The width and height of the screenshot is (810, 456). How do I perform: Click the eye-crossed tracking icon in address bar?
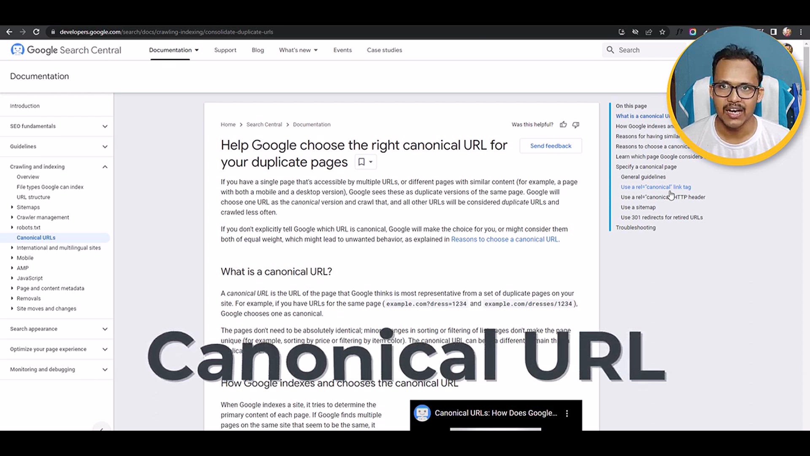635,32
